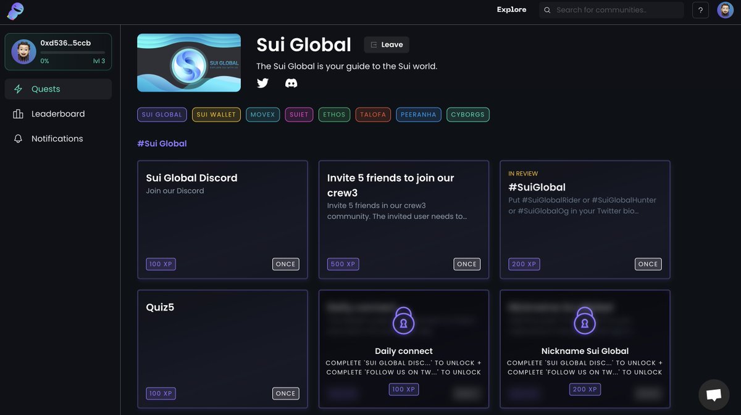
Task: Click 100 XP badge on Daily connect
Action: [x=403, y=389]
